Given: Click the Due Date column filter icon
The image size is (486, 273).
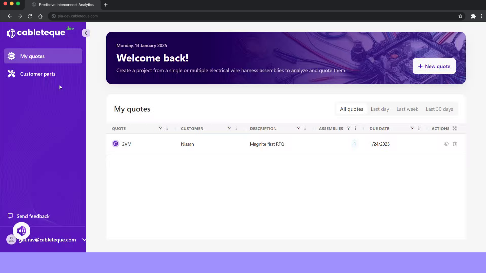Looking at the screenshot, I should (x=412, y=128).
